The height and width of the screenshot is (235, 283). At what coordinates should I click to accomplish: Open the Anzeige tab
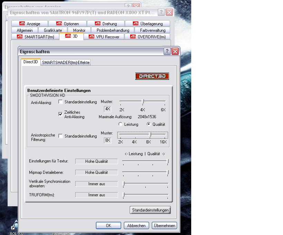(30, 24)
